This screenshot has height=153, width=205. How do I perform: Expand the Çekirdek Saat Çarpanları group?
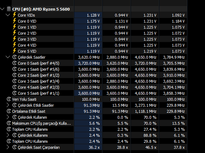coord(8,147)
